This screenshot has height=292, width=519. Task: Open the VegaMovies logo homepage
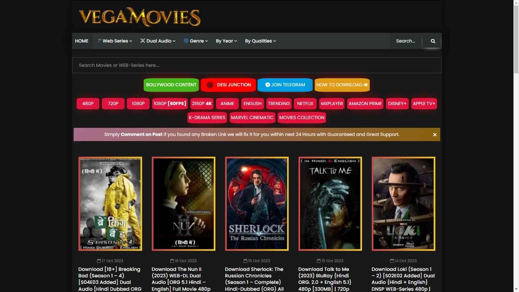(x=140, y=17)
